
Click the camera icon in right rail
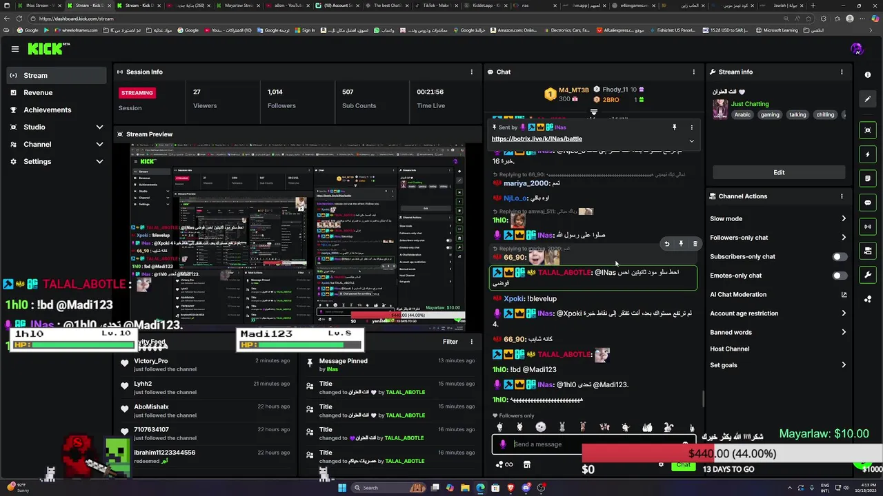tap(868, 251)
